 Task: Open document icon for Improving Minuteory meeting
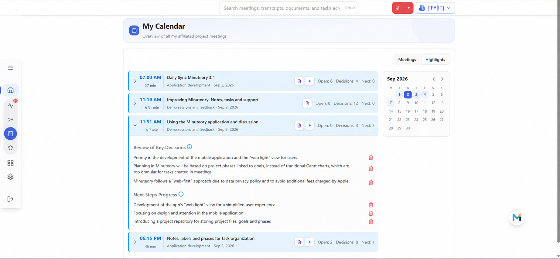[x=307, y=103]
